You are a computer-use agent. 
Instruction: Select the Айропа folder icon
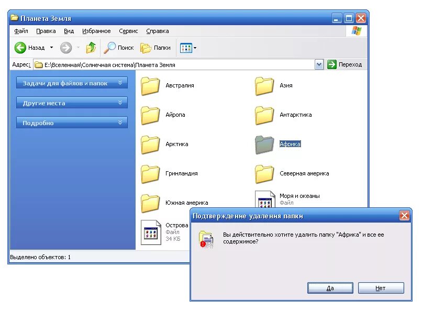150,115
